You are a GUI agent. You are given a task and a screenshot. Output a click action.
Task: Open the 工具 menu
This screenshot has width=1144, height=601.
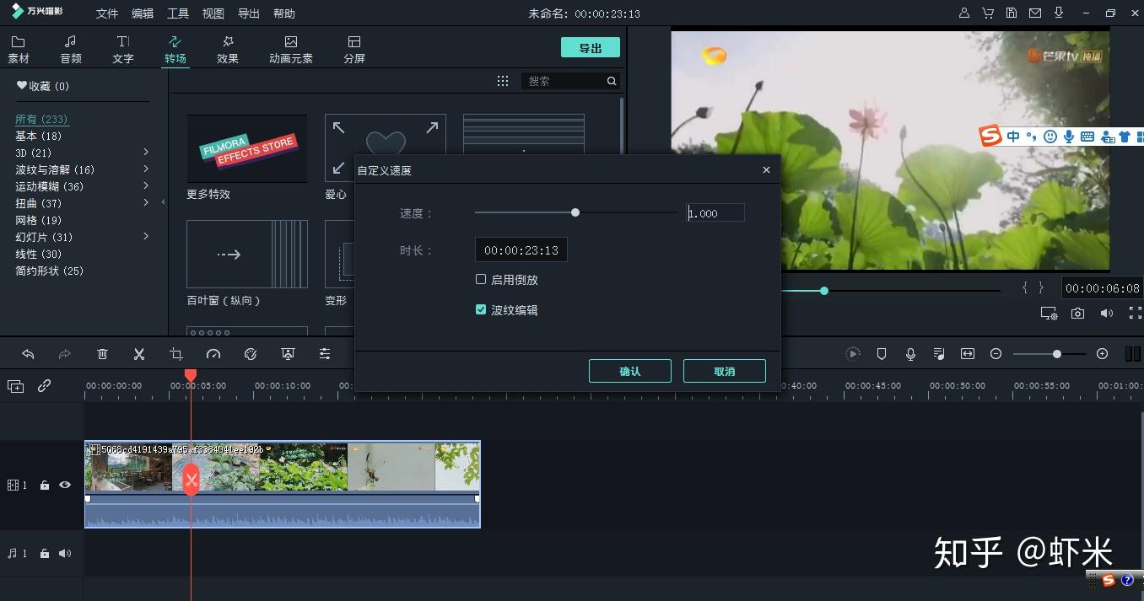point(178,14)
